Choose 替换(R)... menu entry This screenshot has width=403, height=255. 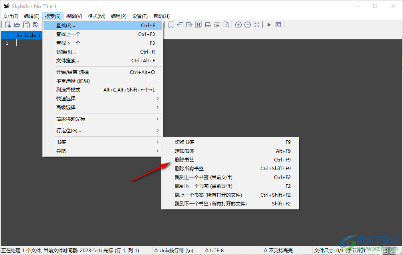coord(103,52)
